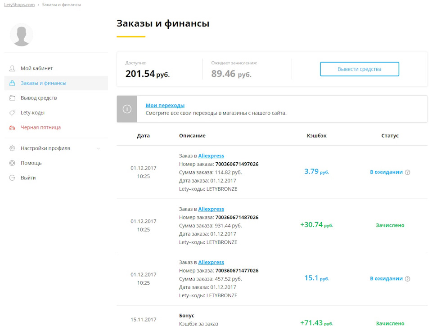Click the user profile avatar picture
Image resolution: width=432 pixels, height=326 pixels.
click(22, 35)
